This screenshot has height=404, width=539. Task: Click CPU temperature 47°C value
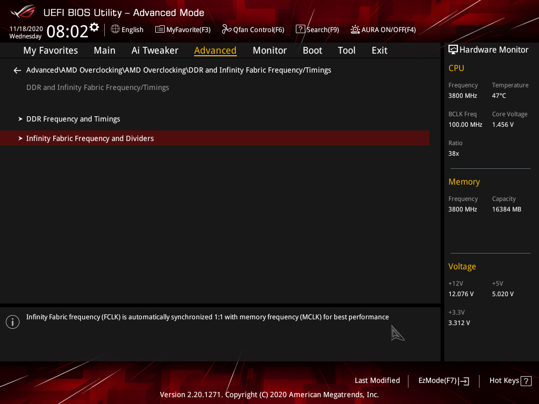point(499,96)
